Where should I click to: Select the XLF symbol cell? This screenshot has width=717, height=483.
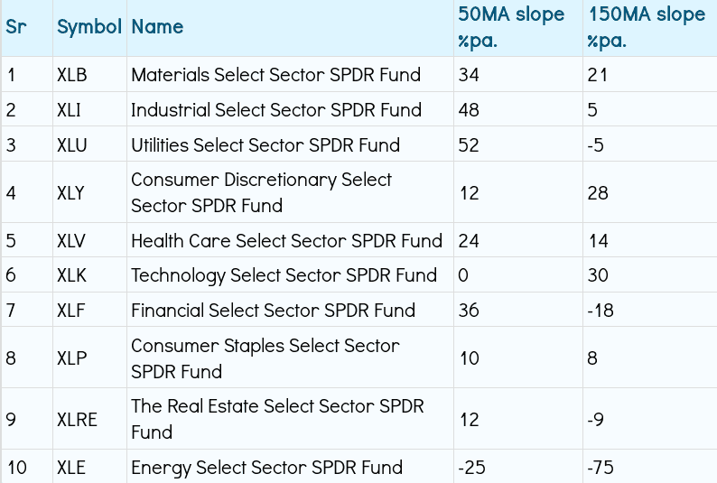pos(71,311)
